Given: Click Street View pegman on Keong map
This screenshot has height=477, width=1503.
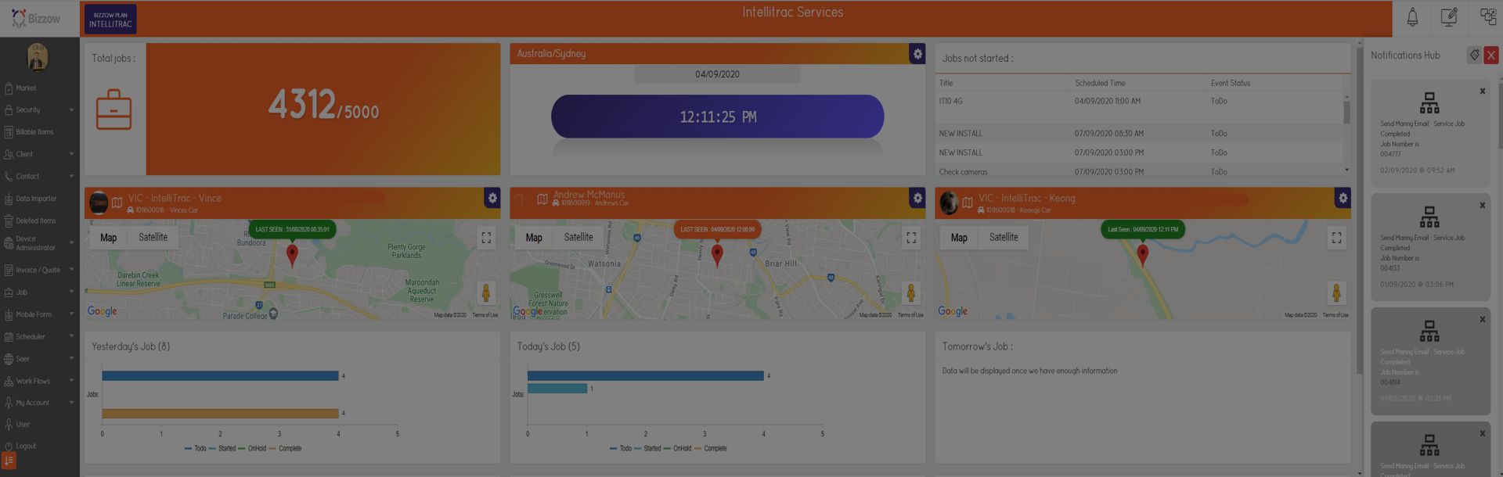Looking at the screenshot, I should pyautogui.click(x=1336, y=292).
